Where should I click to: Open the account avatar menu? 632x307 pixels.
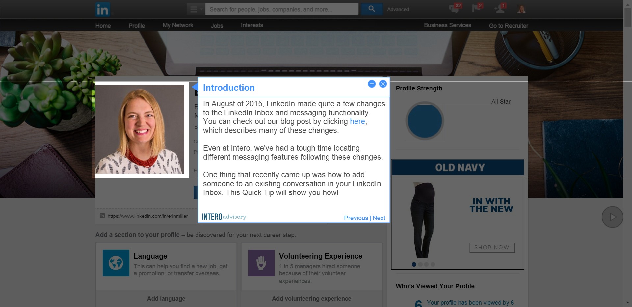tap(521, 9)
